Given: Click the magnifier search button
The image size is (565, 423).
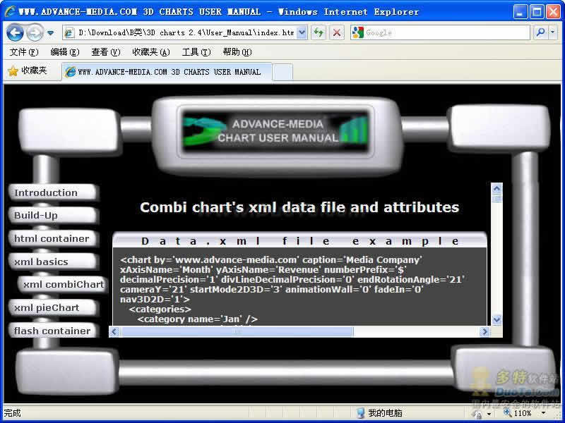Looking at the screenshot, I should tap(540, 32).
